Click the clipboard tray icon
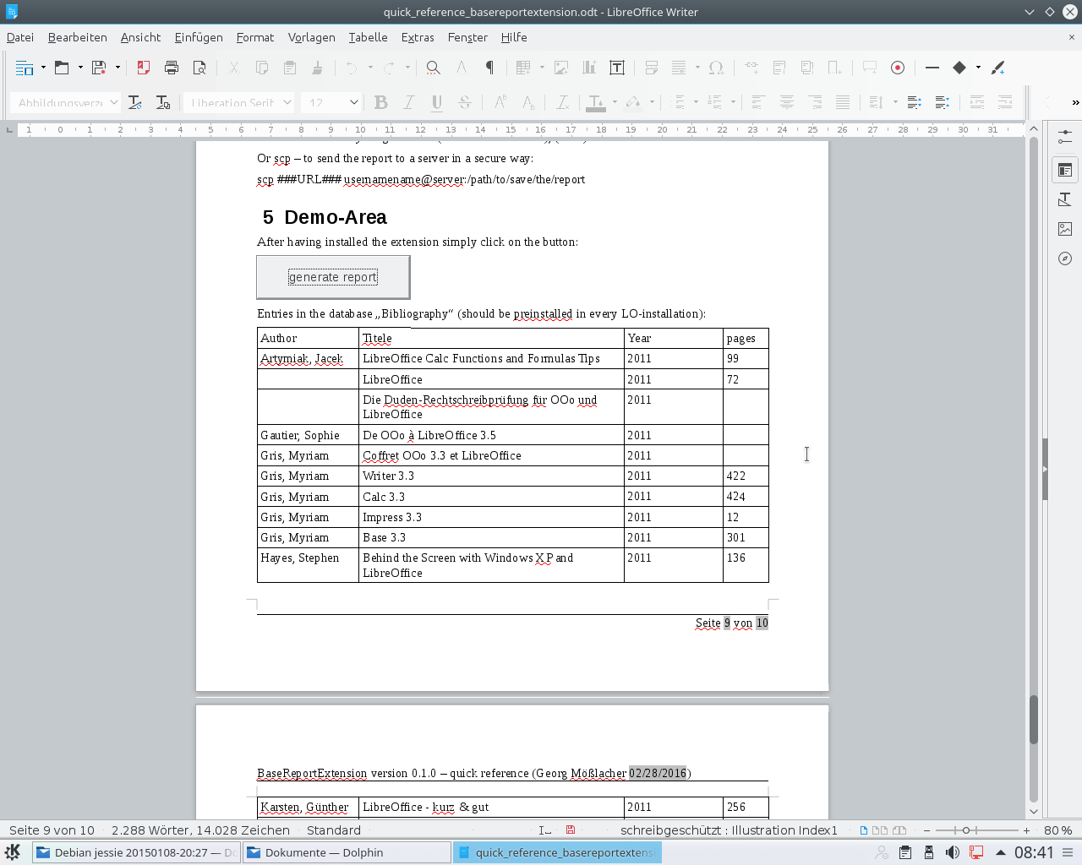The width and height of the screenshot is (1082, 865). click(x=904, y=852)
